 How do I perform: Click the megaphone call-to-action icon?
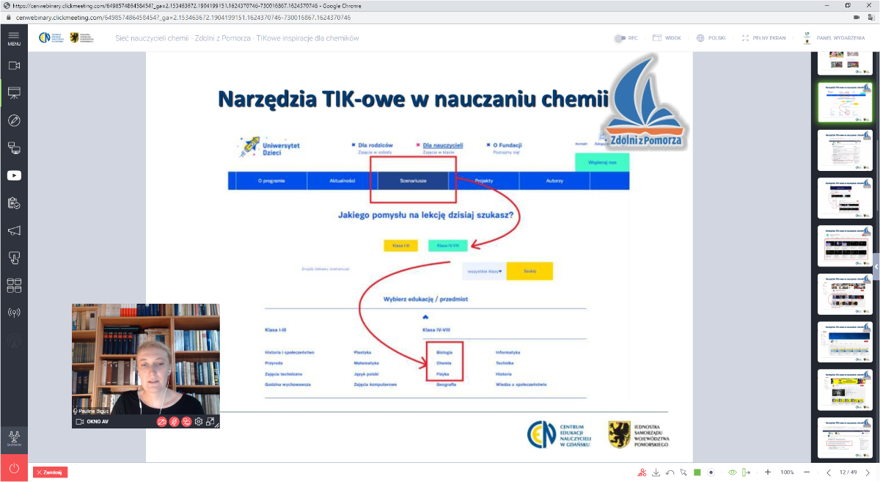click(14, 230)
